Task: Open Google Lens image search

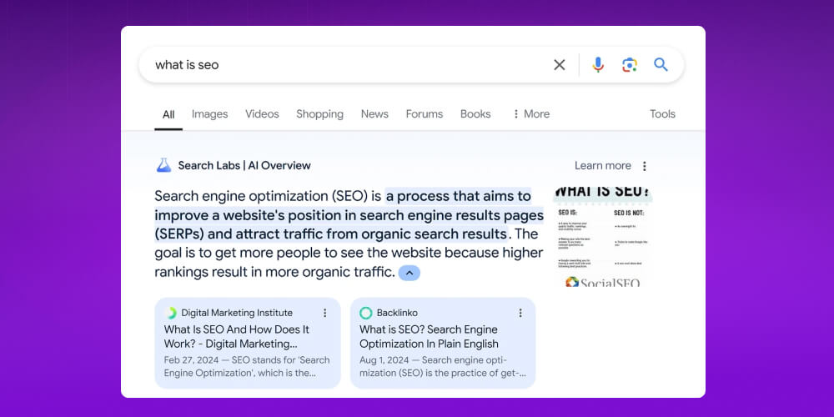Action: (630, 65)
